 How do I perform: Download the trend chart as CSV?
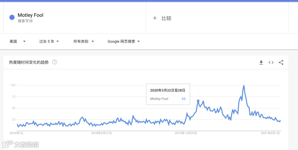point(261,62)
